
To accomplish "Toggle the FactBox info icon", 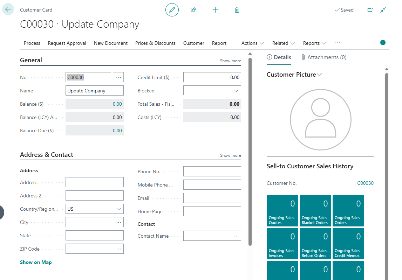I will coord(383,42).
